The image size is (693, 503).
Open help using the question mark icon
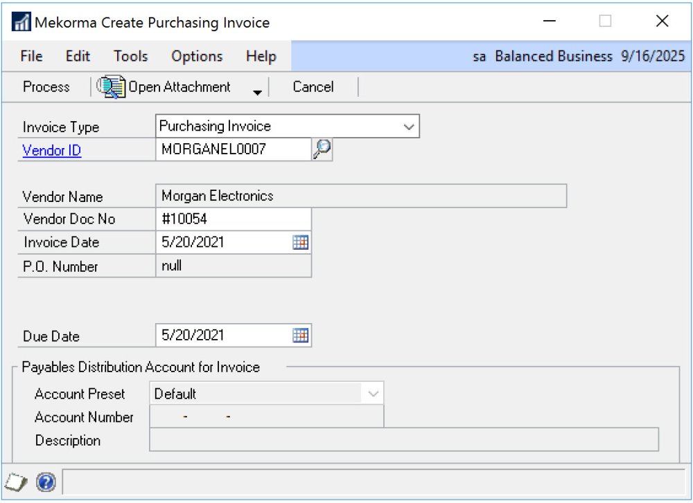point(45,482)
